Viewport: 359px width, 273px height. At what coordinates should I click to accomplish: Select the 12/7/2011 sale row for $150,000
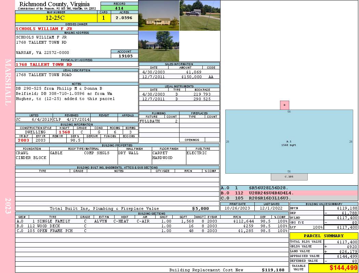(x=179, y=77)
